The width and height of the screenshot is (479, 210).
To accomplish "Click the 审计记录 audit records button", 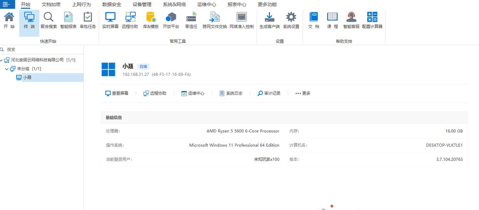I will (269, 93).
